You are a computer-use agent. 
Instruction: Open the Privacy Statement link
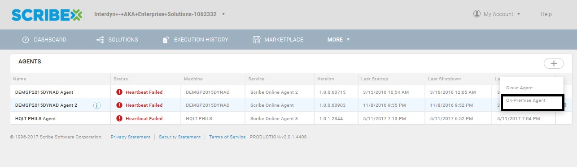[x=131, y=137]
